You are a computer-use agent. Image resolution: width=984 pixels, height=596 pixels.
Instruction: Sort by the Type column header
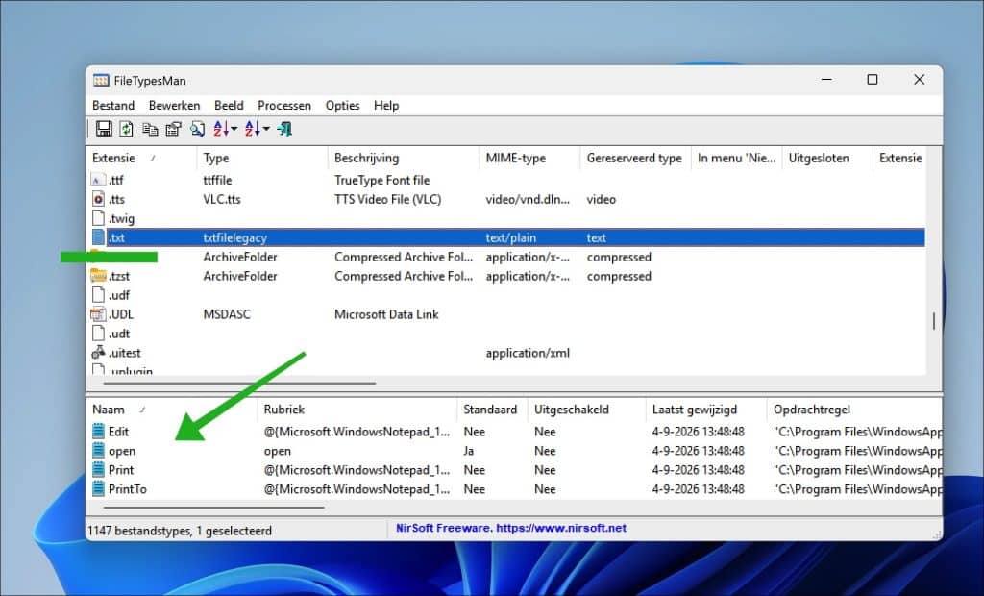point(261,159)
